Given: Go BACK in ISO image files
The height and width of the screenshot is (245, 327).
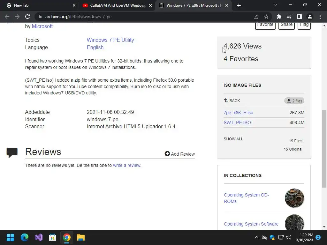Looking at the screenshot, I should click(232, 100).
